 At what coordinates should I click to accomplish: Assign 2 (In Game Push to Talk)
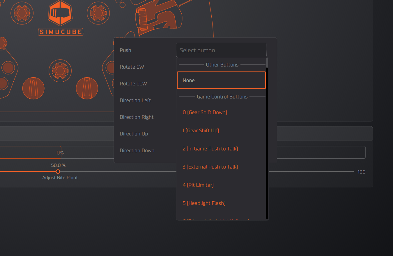pos(210,149)
